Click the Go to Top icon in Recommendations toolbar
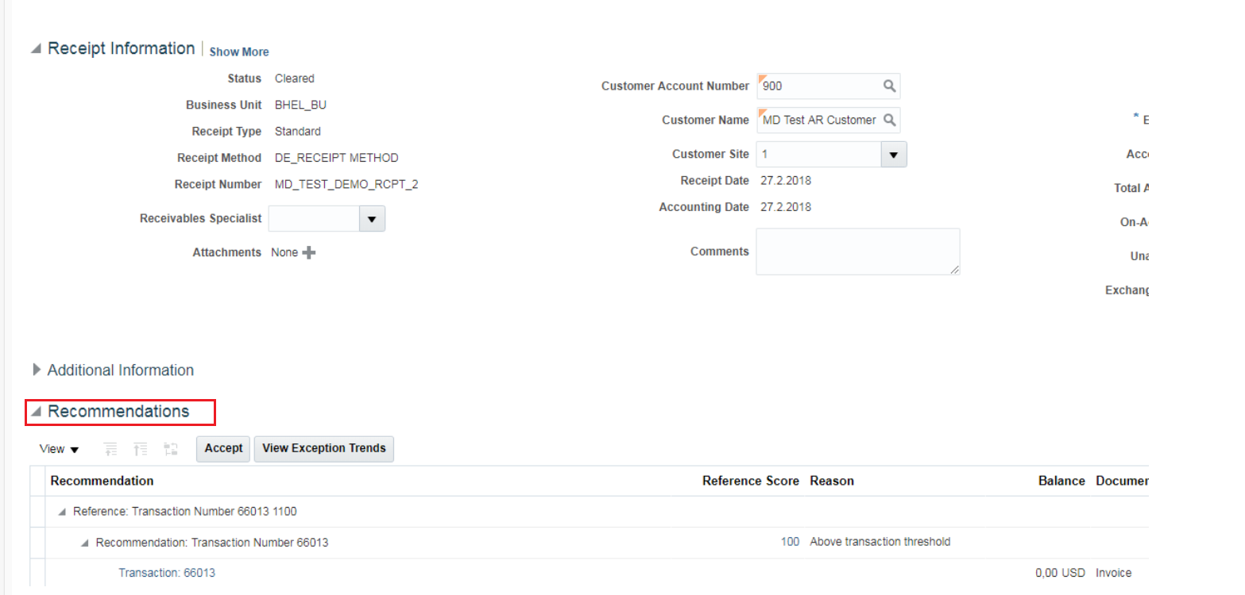 [110, 448]
